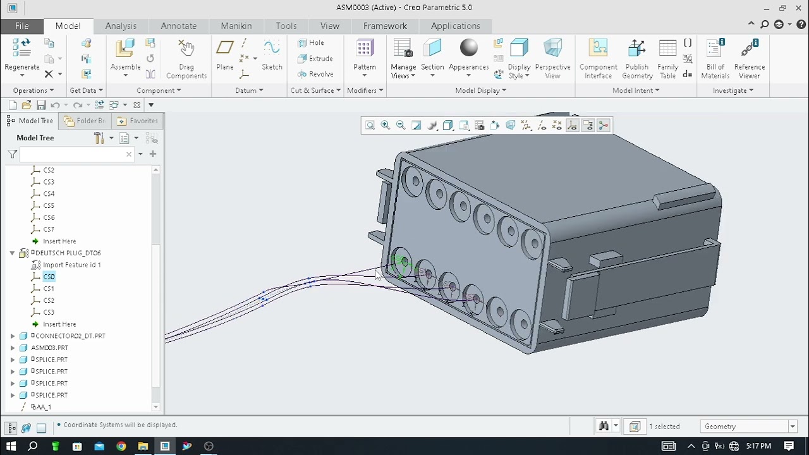Switch to the Analysis ribbon tab
The image size is (809, 455).
120,26
